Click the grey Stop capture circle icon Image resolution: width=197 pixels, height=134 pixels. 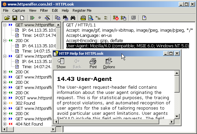(40, 18)
